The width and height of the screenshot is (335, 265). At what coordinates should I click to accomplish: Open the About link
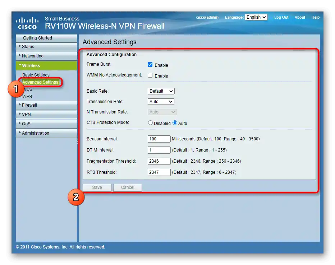(300, 17)
